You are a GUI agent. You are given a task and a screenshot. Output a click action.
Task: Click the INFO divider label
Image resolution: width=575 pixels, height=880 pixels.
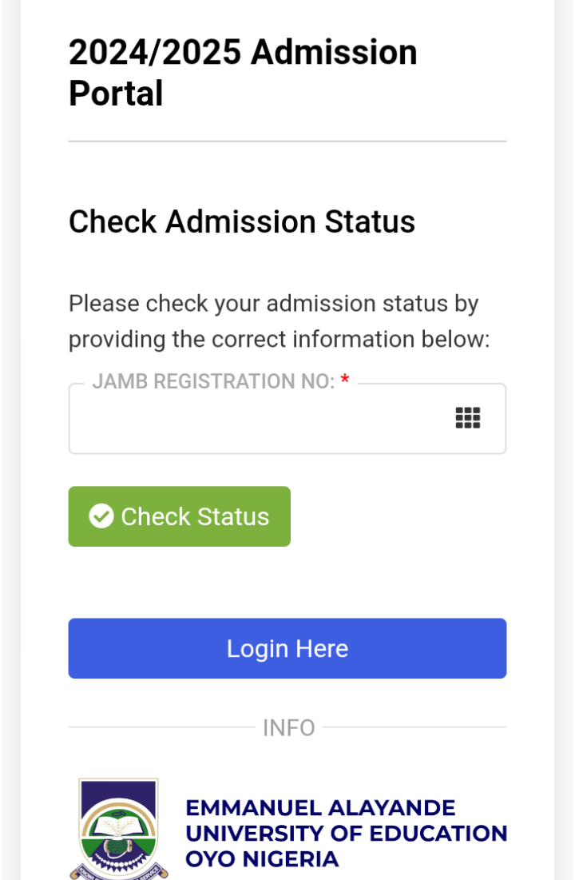point(289,728)
